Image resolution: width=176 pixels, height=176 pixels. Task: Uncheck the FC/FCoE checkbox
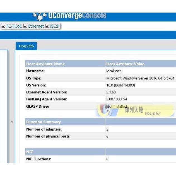(3, 26)
